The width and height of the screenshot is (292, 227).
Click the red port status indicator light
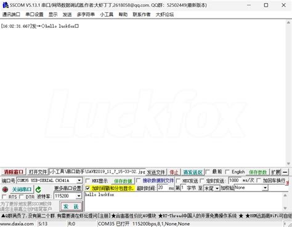pos(5,189)
